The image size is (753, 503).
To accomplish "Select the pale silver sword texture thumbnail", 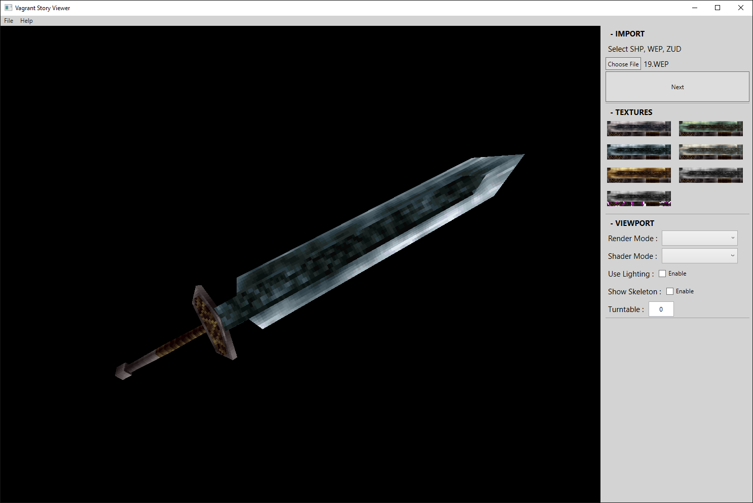I will 711,152.
